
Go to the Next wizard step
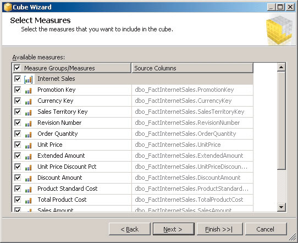[x=174, y=229]
